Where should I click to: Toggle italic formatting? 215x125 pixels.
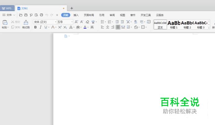(x=40, y=27)
